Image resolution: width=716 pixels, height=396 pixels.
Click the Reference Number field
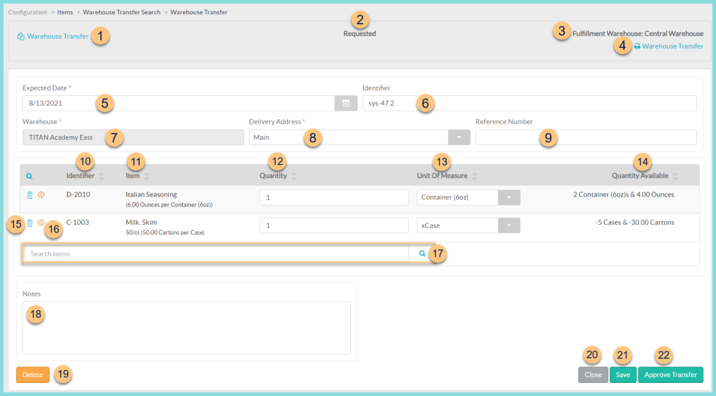(x=586, y=137)
